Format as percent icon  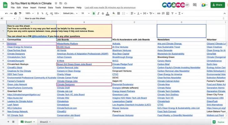pos(43,13)
